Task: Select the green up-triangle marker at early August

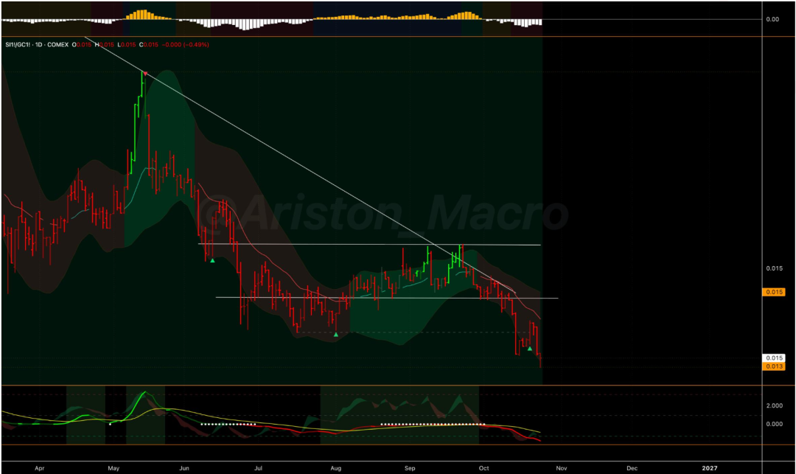Action: [335, 335]
